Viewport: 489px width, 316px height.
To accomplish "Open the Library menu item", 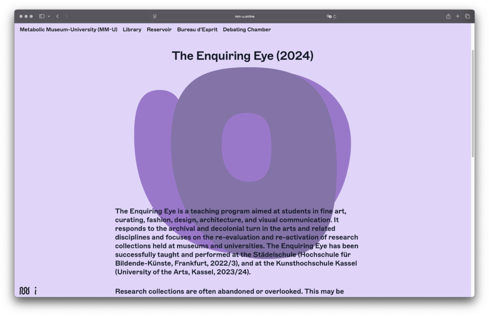I will pyautogui.click(x=132, y=30).
